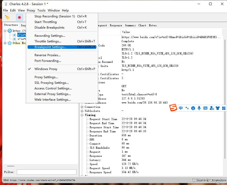Switch to the Summary tab
Image resolution: width=227 pixels, height=185 pixels.
coord(130,25)
